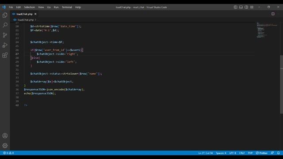Click the strtotime date_time line
The height and width of the screenshot is (159, 283).
[x=56, y=26]
